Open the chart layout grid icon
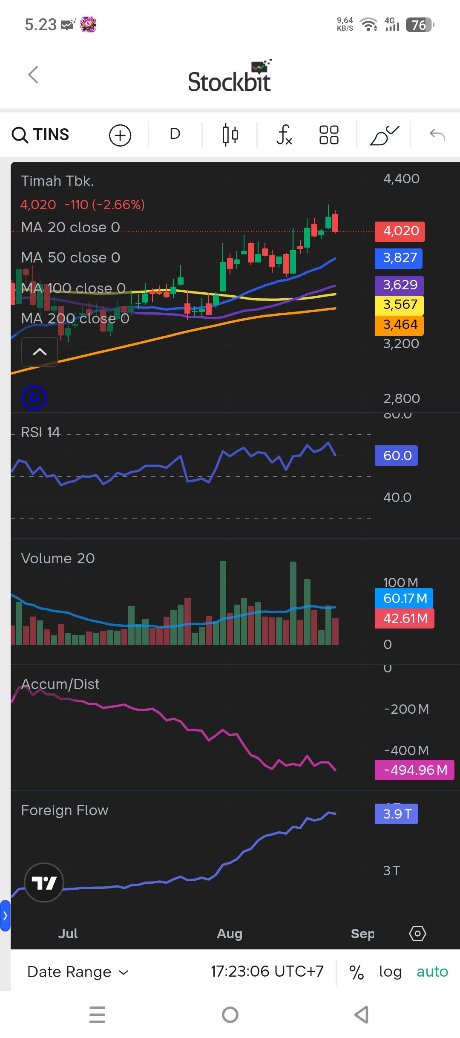This screenshot has height=1038, width=460. [x=329, y=135]
